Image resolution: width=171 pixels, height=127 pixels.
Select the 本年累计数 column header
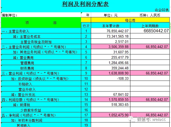(111, 26)
